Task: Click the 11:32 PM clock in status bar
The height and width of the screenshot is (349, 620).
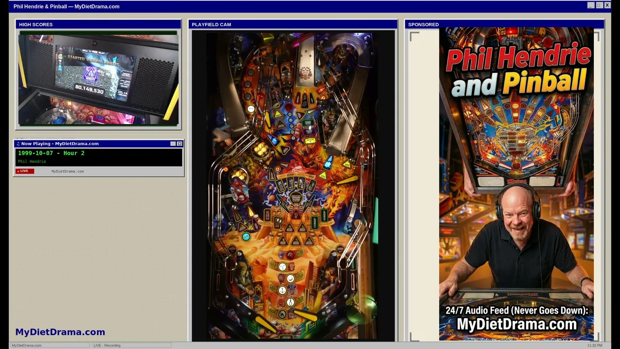Action: point(595,345)
